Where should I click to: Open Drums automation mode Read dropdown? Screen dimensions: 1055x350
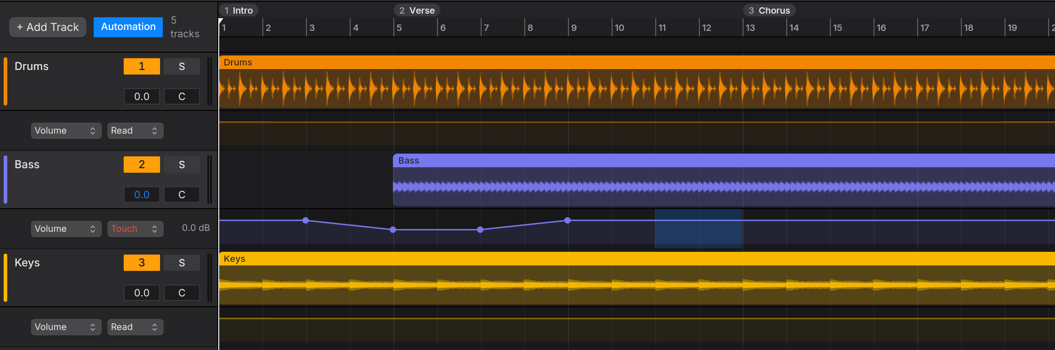[135, 131]
